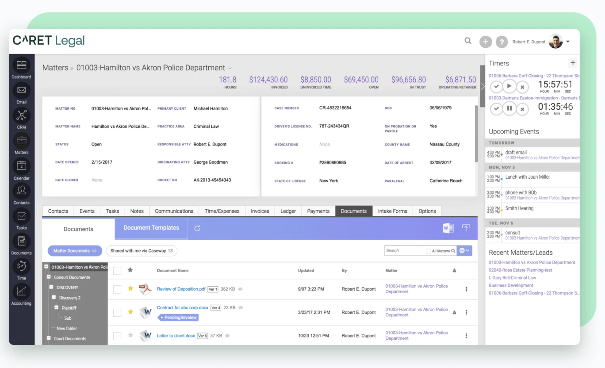Open the search settings gear dropdown

point(464,251)
